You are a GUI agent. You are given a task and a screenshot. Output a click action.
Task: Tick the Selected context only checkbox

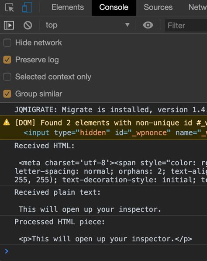[7, 77]
